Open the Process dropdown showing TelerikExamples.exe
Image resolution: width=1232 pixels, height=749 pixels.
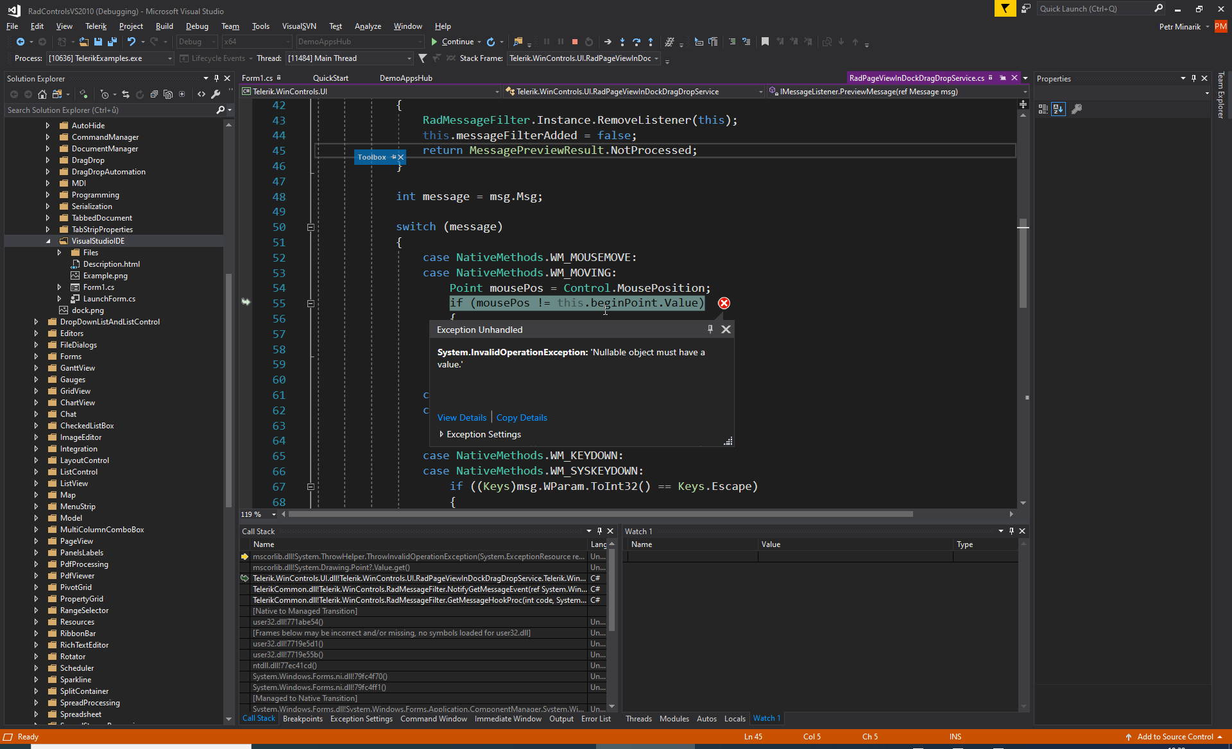[x=110, y=58]
